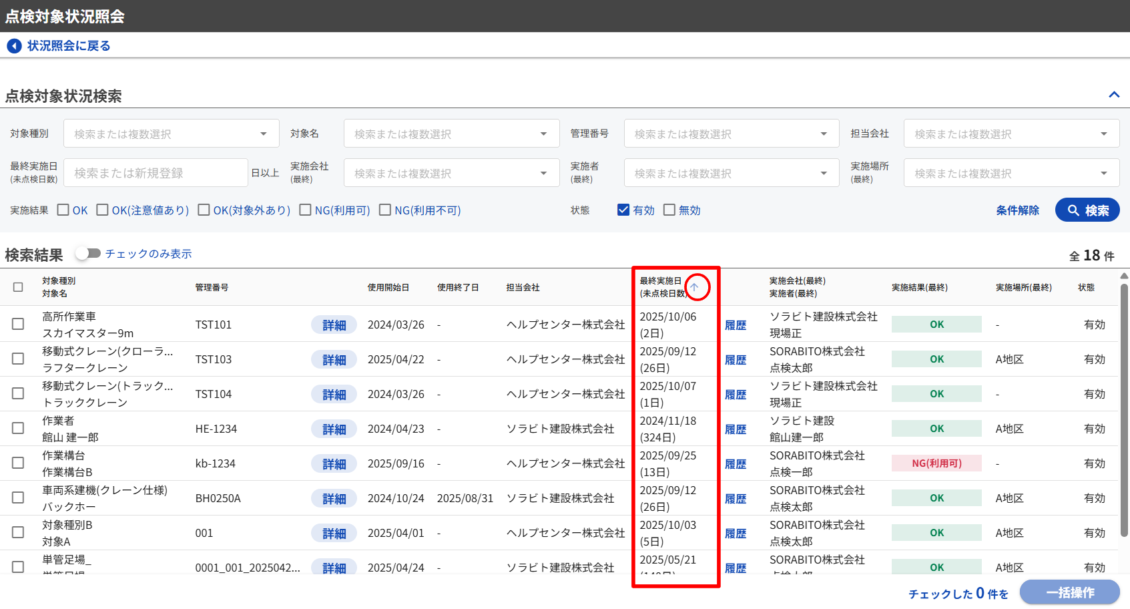Open the 対象種別 dropdown
1130x609 pixels.
171,134
